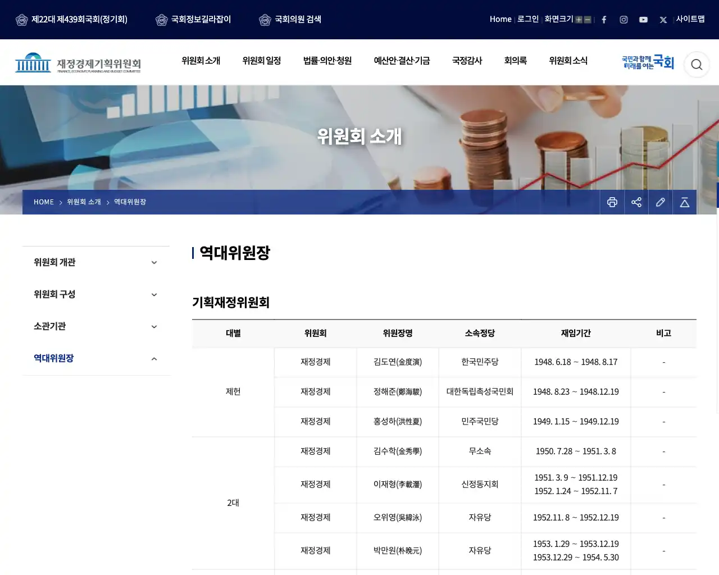This screenshot has width=719, height=575.
Task: Click the name 김수학(金秀學)
Action: pos(398,451)
